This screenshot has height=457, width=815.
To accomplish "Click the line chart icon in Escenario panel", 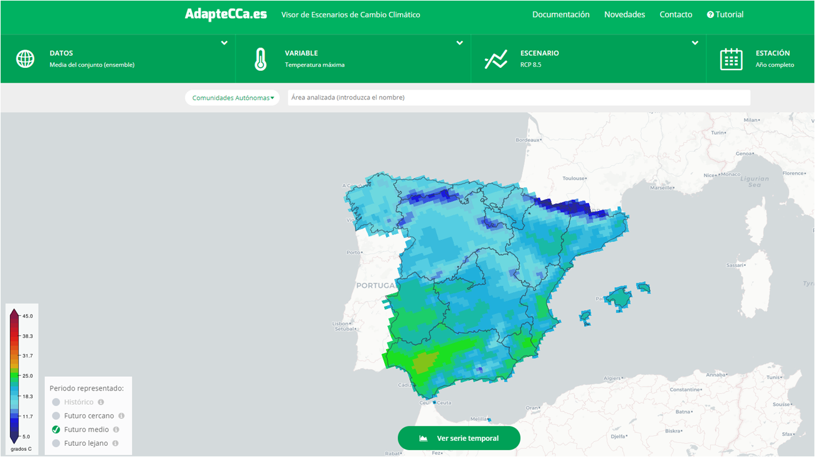I will pyautogui.click(x=496, y=59).
